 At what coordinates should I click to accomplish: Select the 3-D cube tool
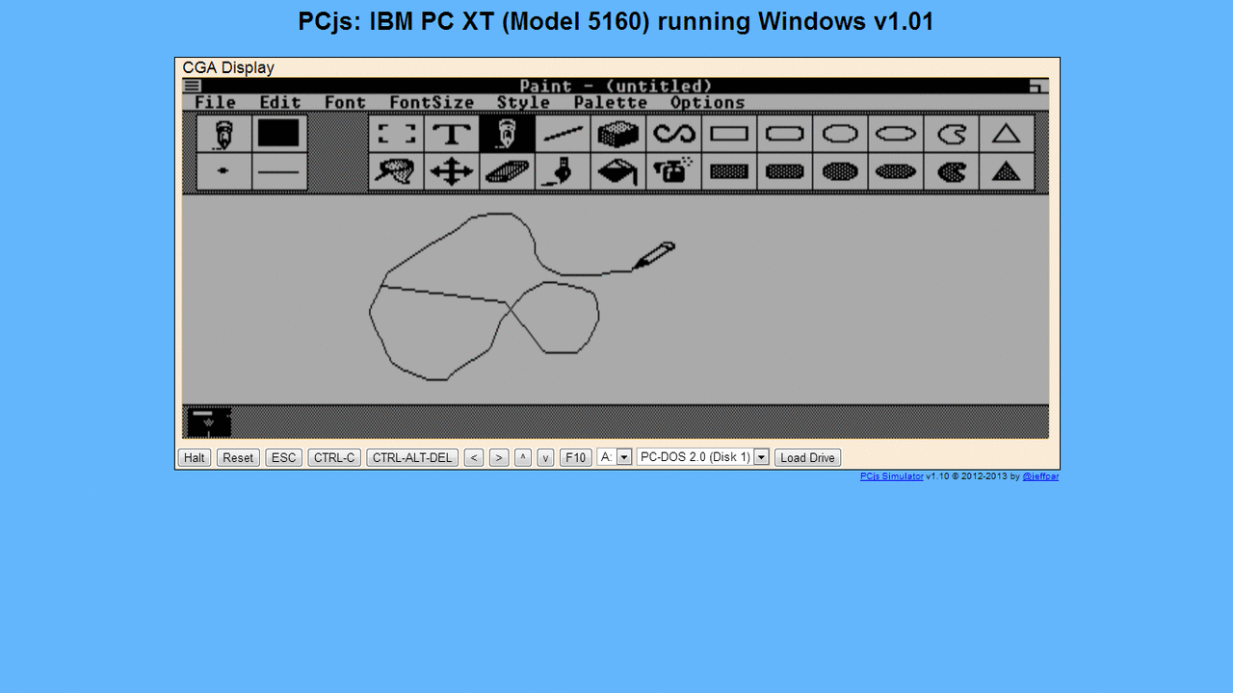tap(617, 134)
